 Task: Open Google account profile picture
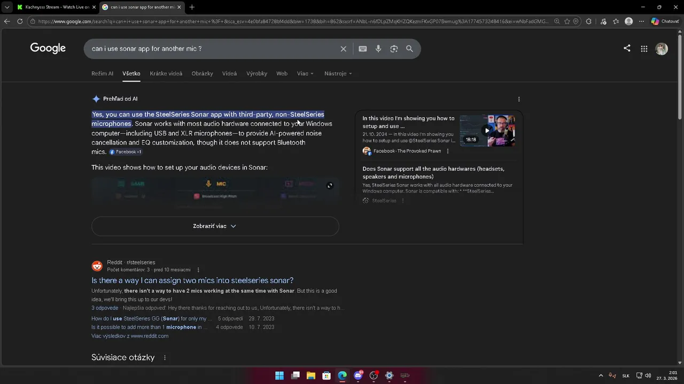662,49
